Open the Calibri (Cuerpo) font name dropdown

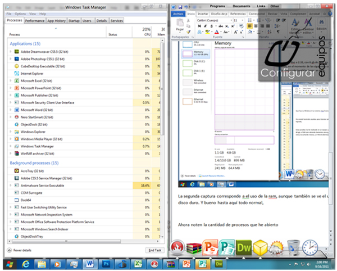pyautogui.click(x=231, y=20)
